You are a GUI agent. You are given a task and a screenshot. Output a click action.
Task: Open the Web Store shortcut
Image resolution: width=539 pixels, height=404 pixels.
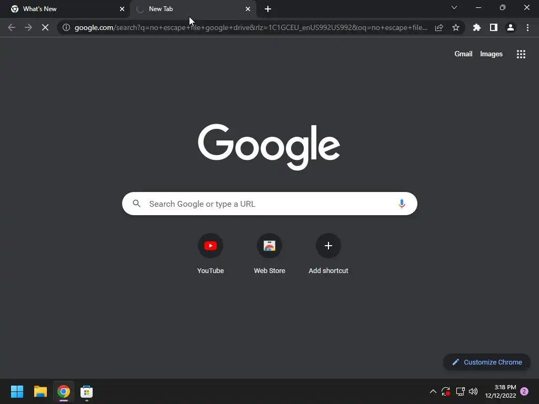(269, 254)
